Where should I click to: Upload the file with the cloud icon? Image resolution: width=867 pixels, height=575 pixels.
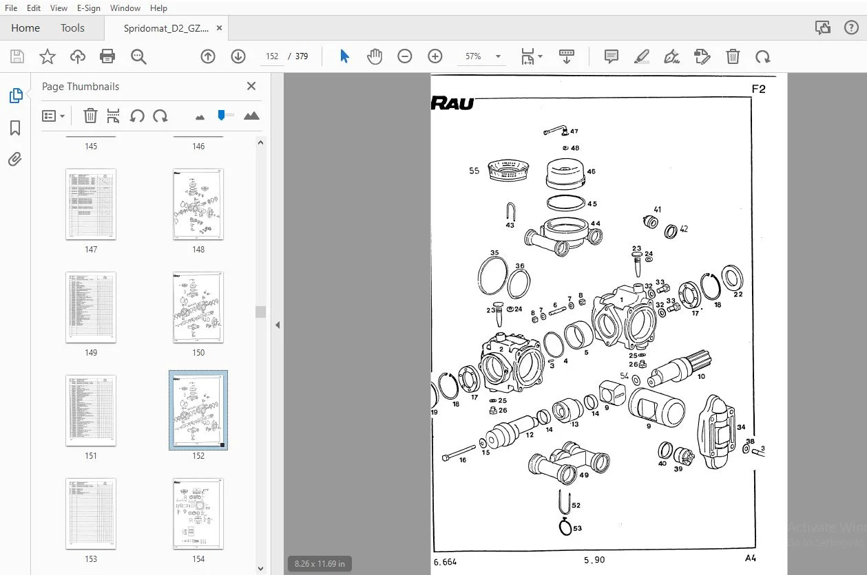coord(78,56)
